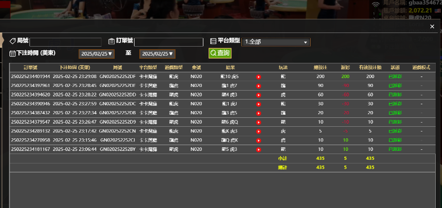Play video replay for order 250225234394620
Viewport: 442px width, 208px height.
(259, 95)
